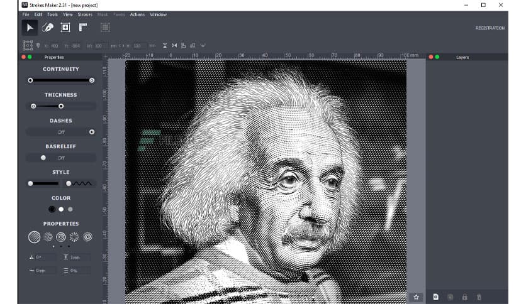
Task: Toggle the Dashes switch
Action: tap(61, 132)
